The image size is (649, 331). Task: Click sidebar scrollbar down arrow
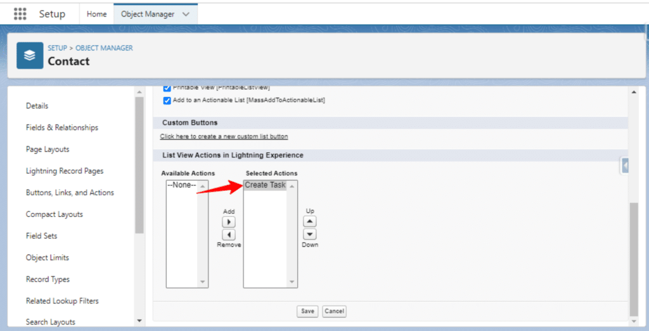click(139, 321)
